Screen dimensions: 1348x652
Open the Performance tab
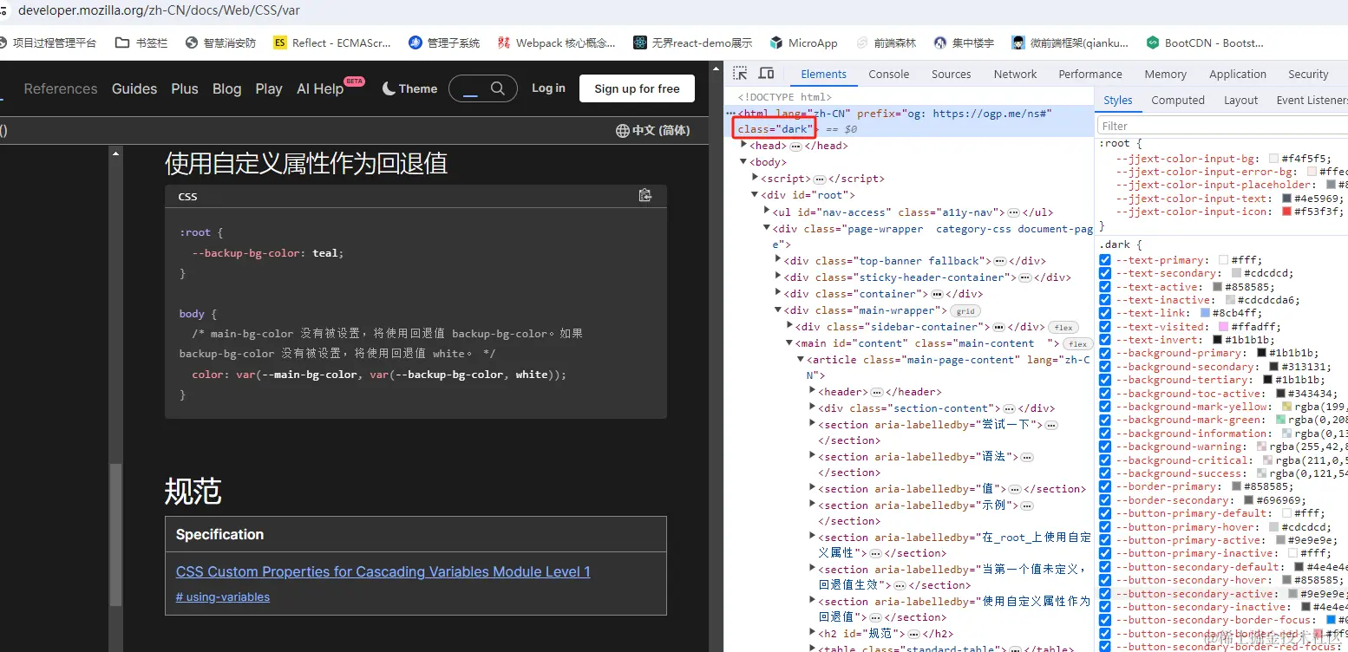coord(1090,74)
